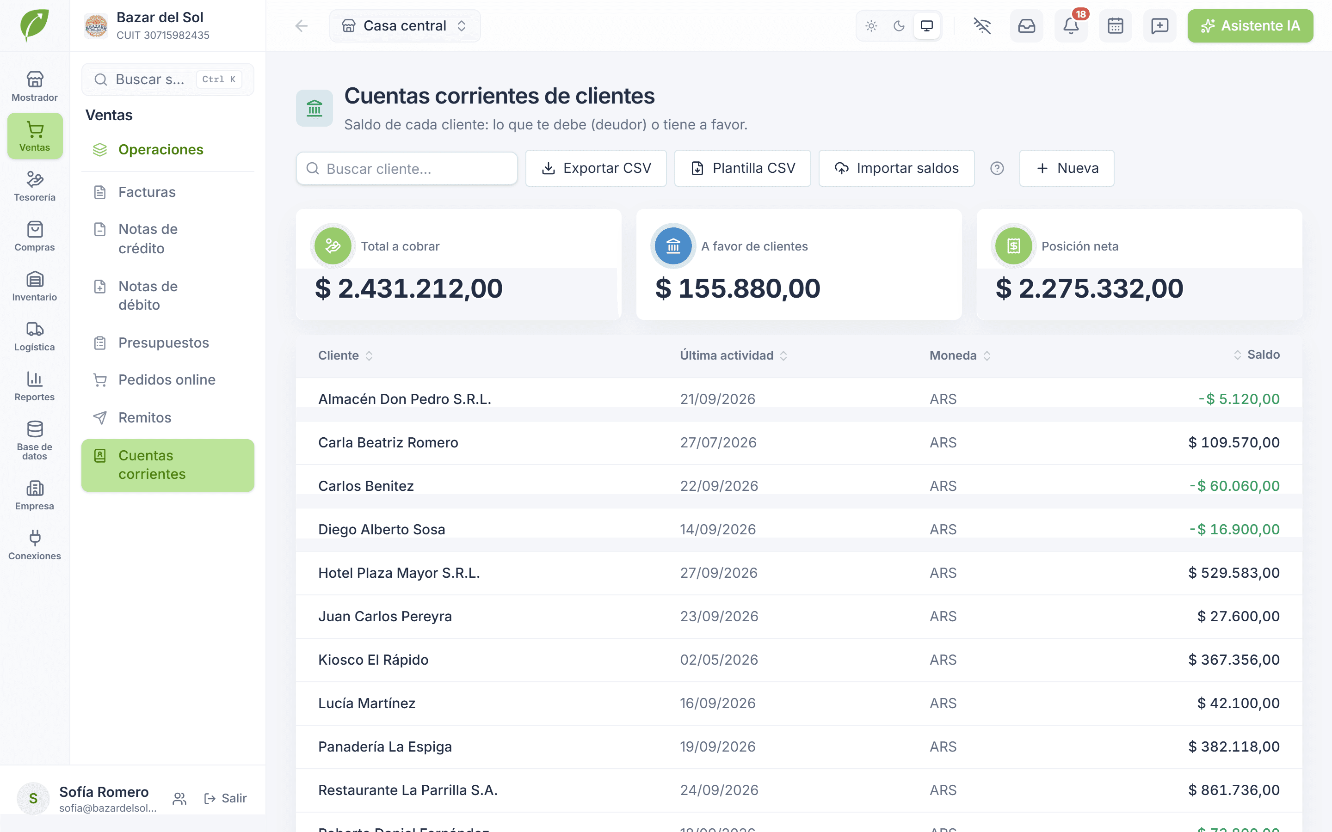
Task: Go back with the left arrow
Action: click(x=301, y=26)
